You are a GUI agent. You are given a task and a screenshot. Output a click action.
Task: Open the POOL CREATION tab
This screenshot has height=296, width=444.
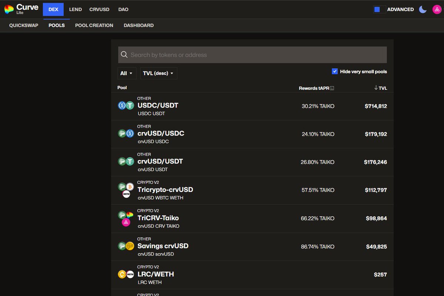pyautogui.click(x=94, y=26)
